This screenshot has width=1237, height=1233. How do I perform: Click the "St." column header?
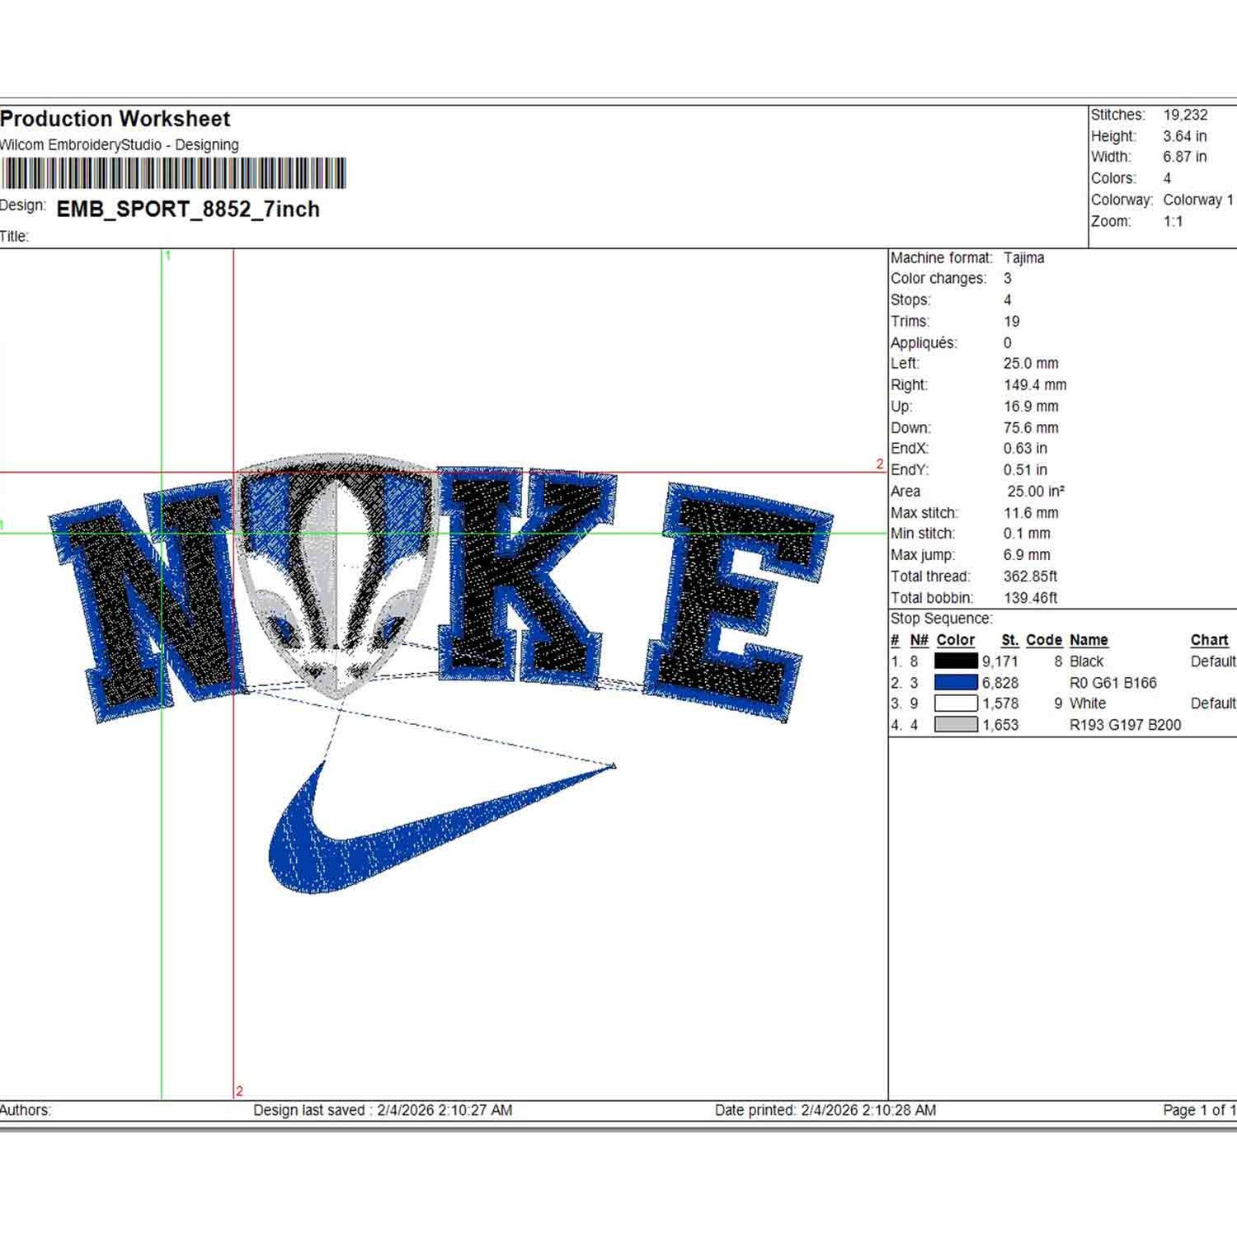pos(1010,640)
